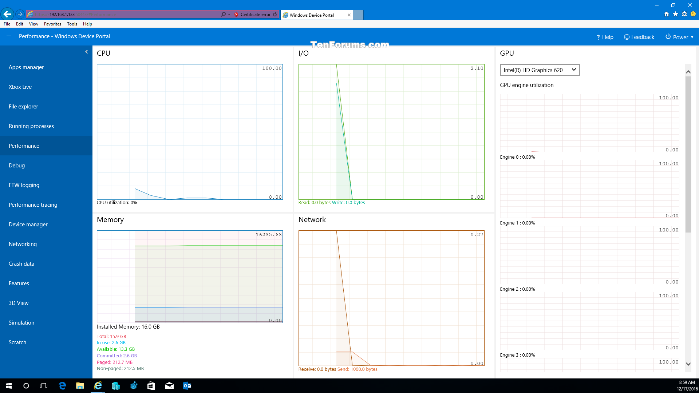Open address bar autocomplete dropdown arrow
The width and height of the screenshot is (699, 393).
[229, 15]
